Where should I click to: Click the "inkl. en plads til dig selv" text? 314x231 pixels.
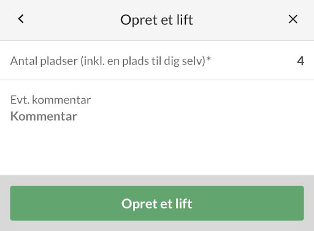(144, 61)
